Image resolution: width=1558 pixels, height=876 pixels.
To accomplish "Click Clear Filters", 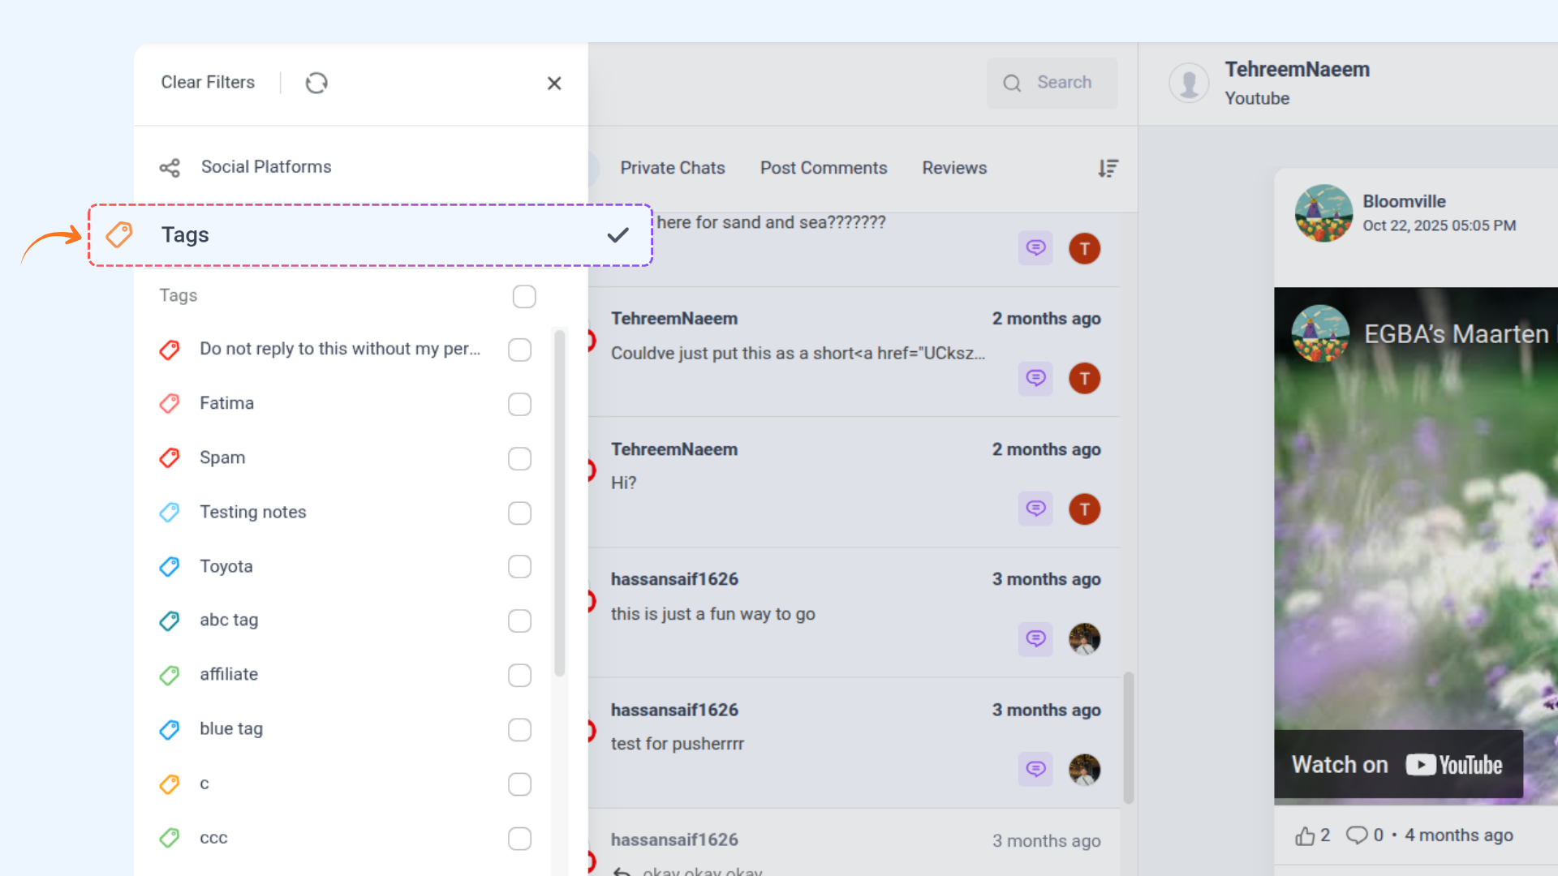I will coord(208,83).
